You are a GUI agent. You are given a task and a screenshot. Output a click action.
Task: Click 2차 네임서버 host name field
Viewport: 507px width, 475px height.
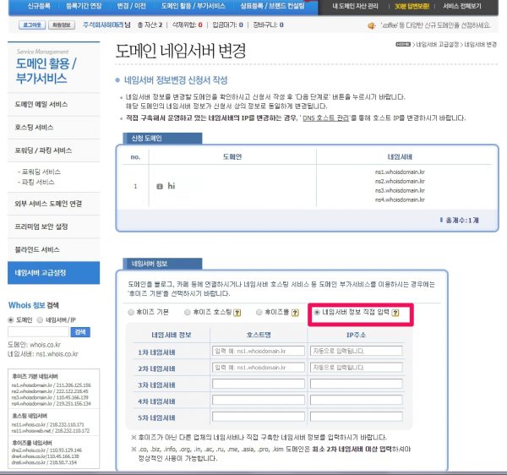coord(259,368)
